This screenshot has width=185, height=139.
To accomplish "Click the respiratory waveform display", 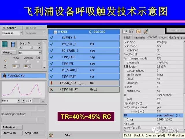I will click(x=23, y=89).
